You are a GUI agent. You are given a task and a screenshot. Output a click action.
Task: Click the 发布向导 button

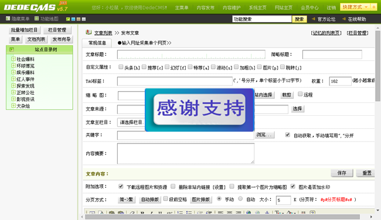click(62, 39)
